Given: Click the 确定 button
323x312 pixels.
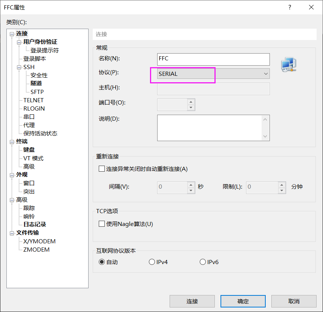Looking at the screenshot, I should (x=243, y=301).
